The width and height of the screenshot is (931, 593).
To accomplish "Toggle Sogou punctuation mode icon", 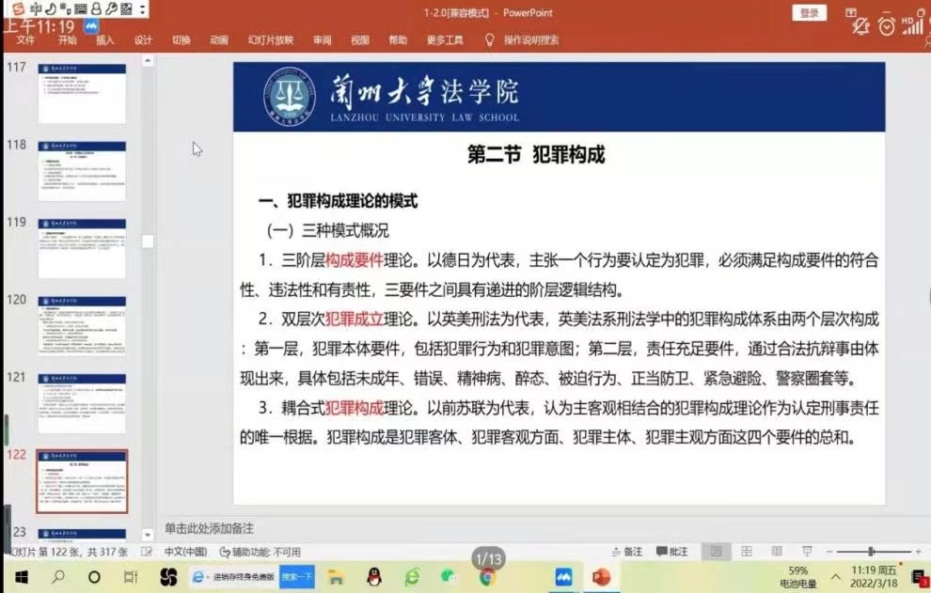I will (x=65, y=8).
